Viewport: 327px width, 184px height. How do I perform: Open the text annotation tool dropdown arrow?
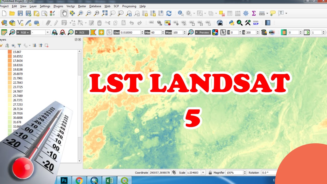(286, 13)
